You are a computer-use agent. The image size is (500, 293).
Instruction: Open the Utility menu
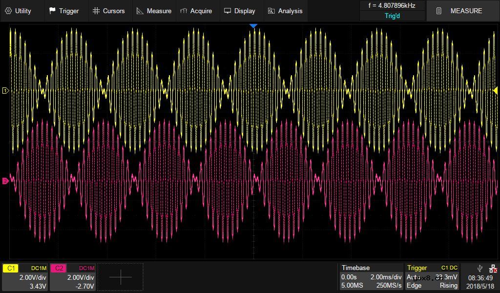click(18, 11)
